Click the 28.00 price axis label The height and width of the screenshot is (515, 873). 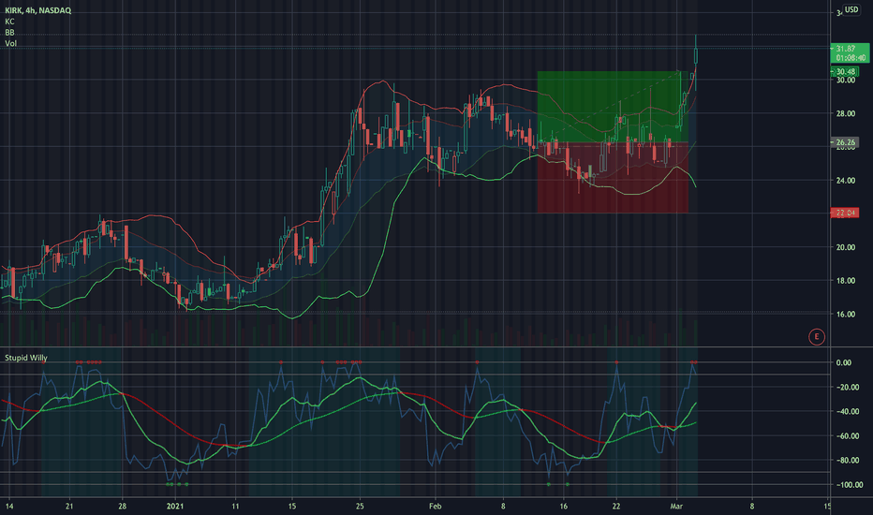(846, 113)
